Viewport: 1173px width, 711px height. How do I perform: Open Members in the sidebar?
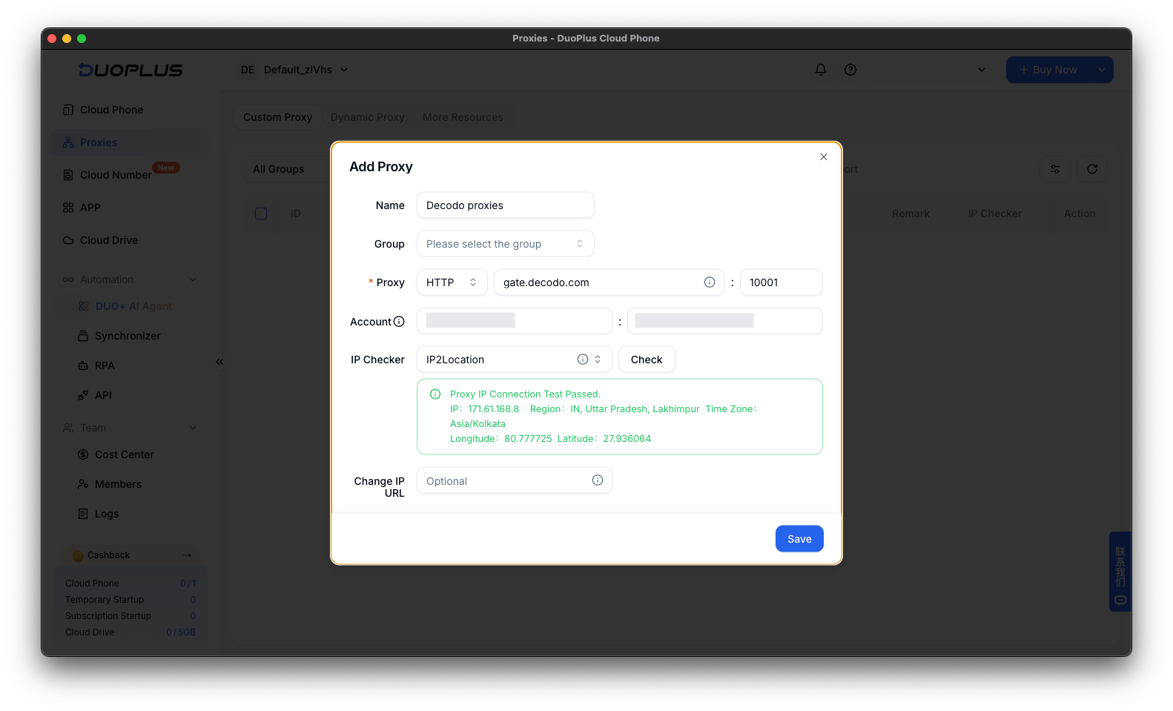click(x=118, y=484)
